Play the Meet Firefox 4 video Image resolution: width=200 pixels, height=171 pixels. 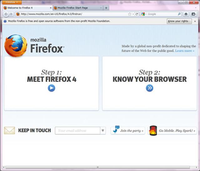(x=52, y=88)
